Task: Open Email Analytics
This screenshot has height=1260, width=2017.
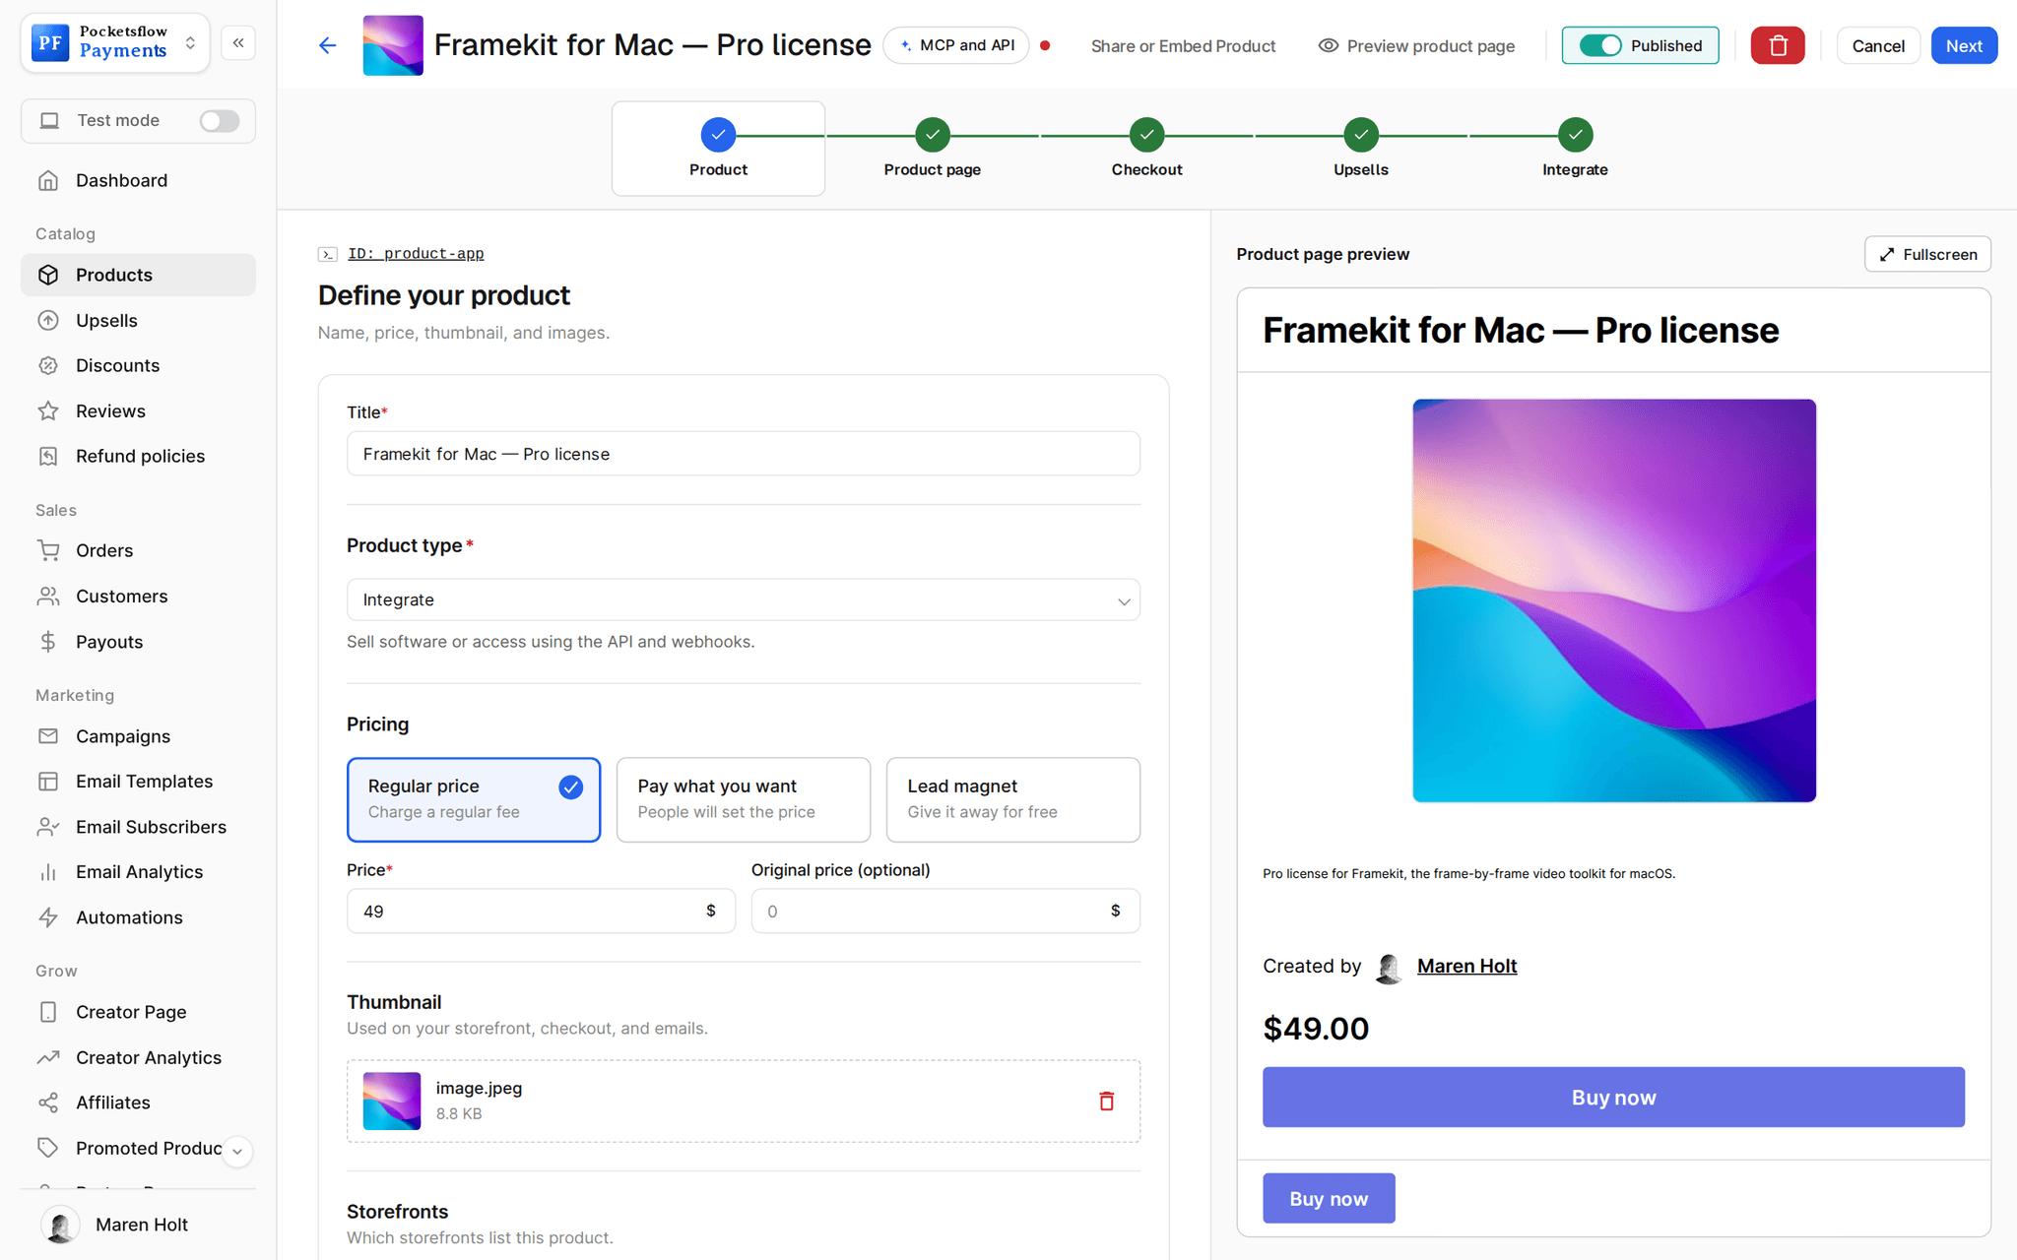Action: pos(138,872)
